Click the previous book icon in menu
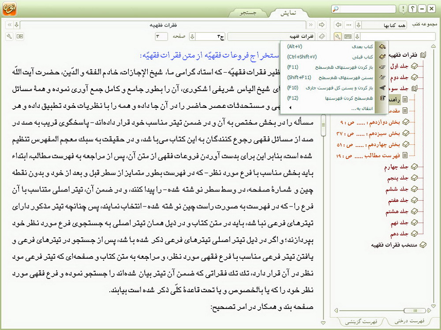The height and width of the screenshot is (330, 441). tap(382, 57)
